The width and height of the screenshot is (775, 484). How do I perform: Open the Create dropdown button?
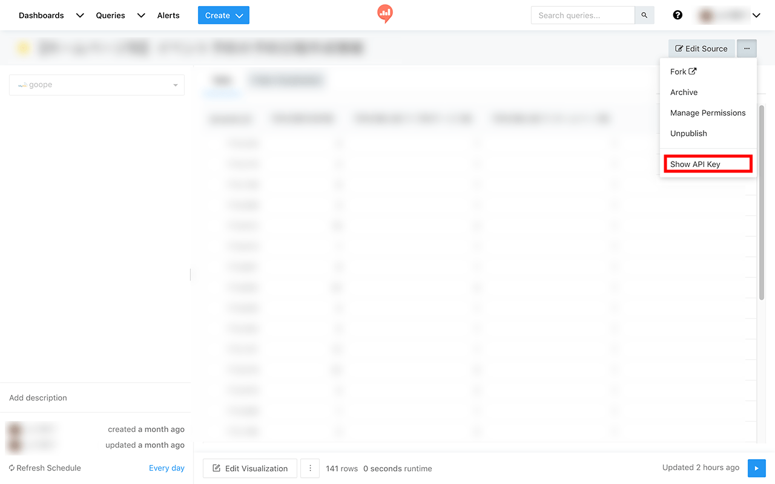point(223,15)
